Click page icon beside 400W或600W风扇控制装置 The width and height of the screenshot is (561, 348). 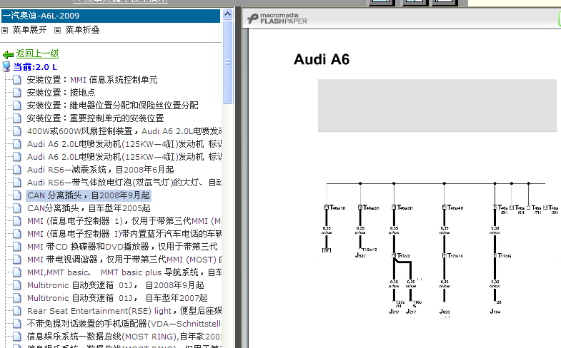[x=16, y=131]
